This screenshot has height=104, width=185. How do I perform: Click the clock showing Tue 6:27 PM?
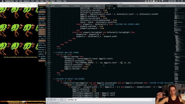point(172,1)
